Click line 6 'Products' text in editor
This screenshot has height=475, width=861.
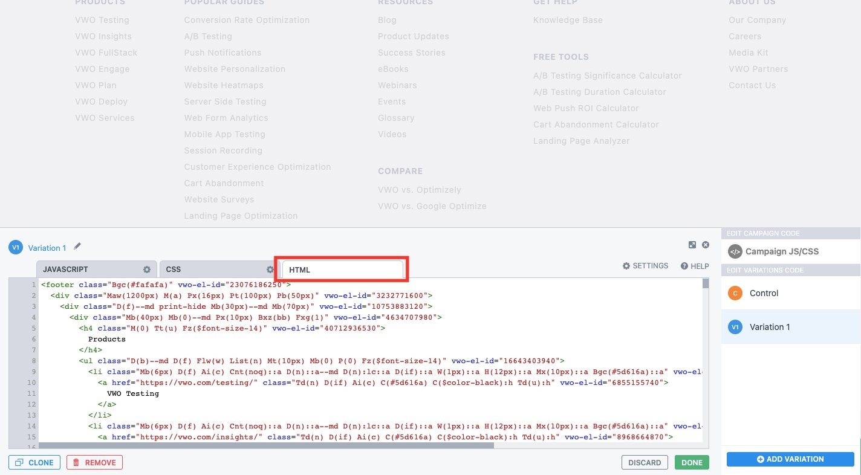pos(107,339)
